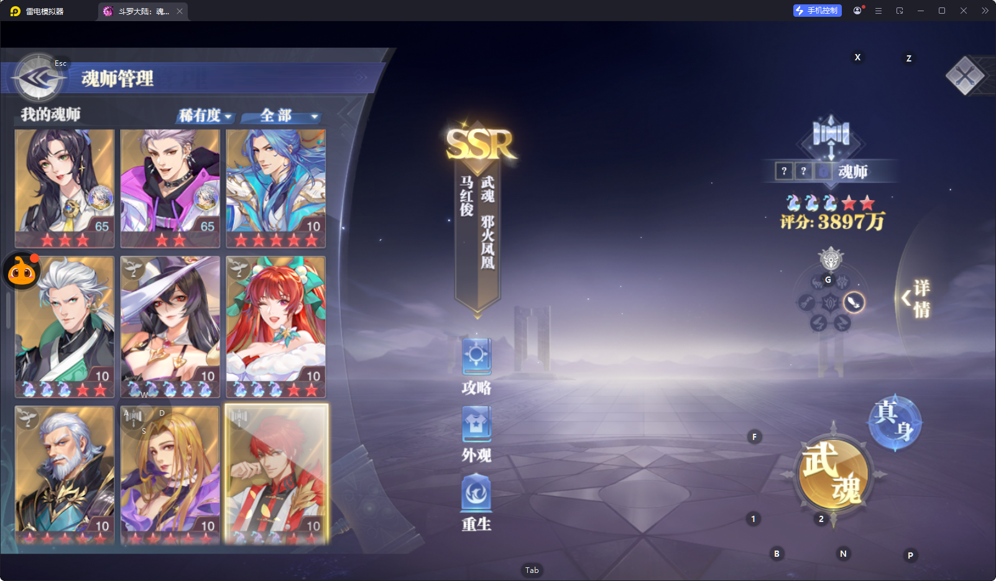Select the red-haired woman with green bows
Image resolution: width=996 pixels, height=581 pixels.
pyautogui.click(x=276, y=327)
